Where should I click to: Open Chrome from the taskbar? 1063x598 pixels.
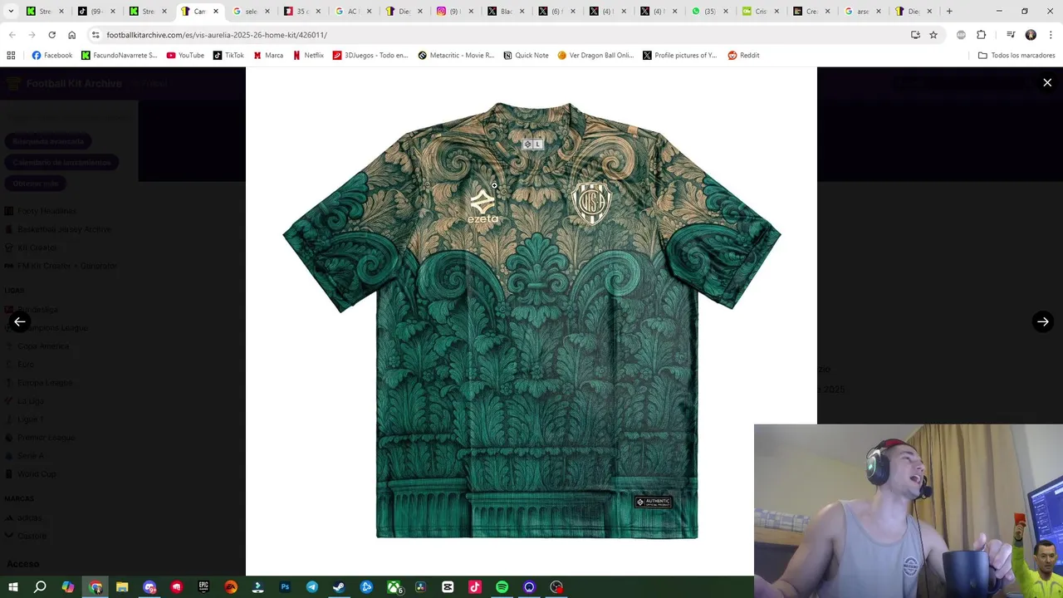(96, 587)
